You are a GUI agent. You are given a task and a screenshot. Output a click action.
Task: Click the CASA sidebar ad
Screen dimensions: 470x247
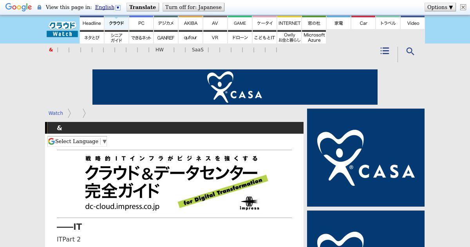(366, 158)
